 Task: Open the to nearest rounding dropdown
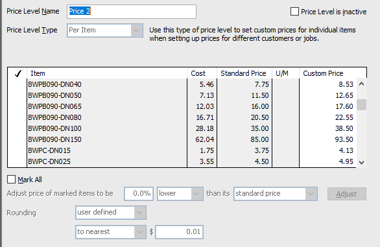coord(111,232)
